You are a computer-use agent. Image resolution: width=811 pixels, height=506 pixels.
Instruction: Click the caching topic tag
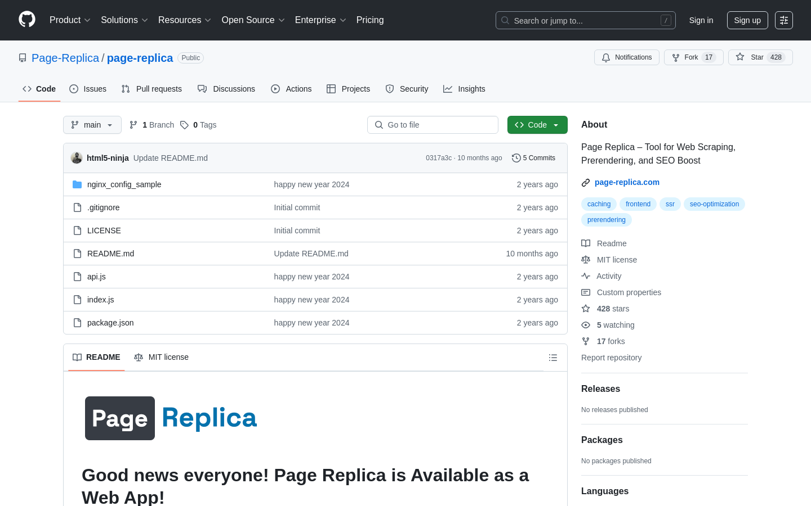[599, 204]
